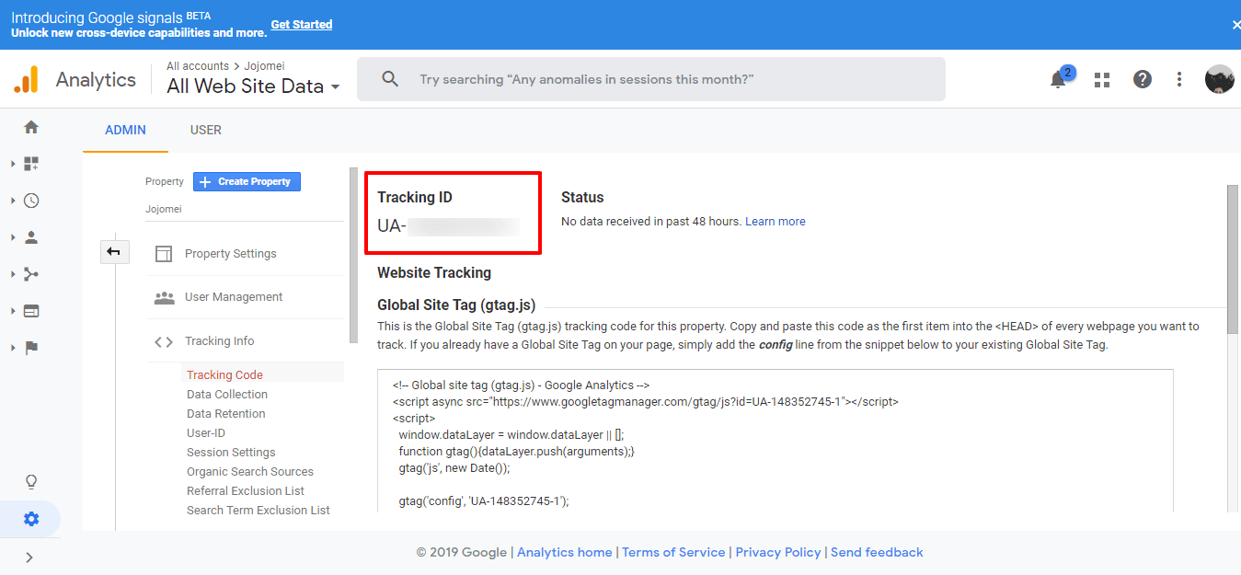Click the User Management label
Viewport: 1241px width, 575px height.
tap(234, 297)
